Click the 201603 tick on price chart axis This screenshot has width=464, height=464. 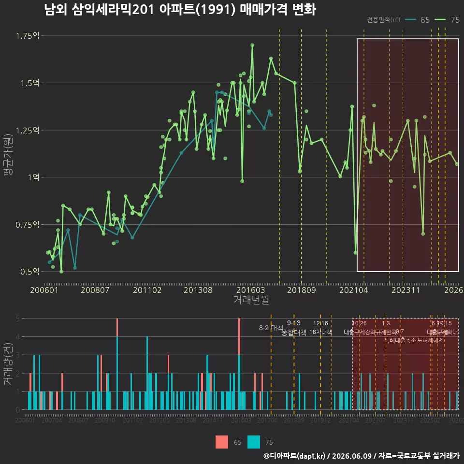[250, 290]
